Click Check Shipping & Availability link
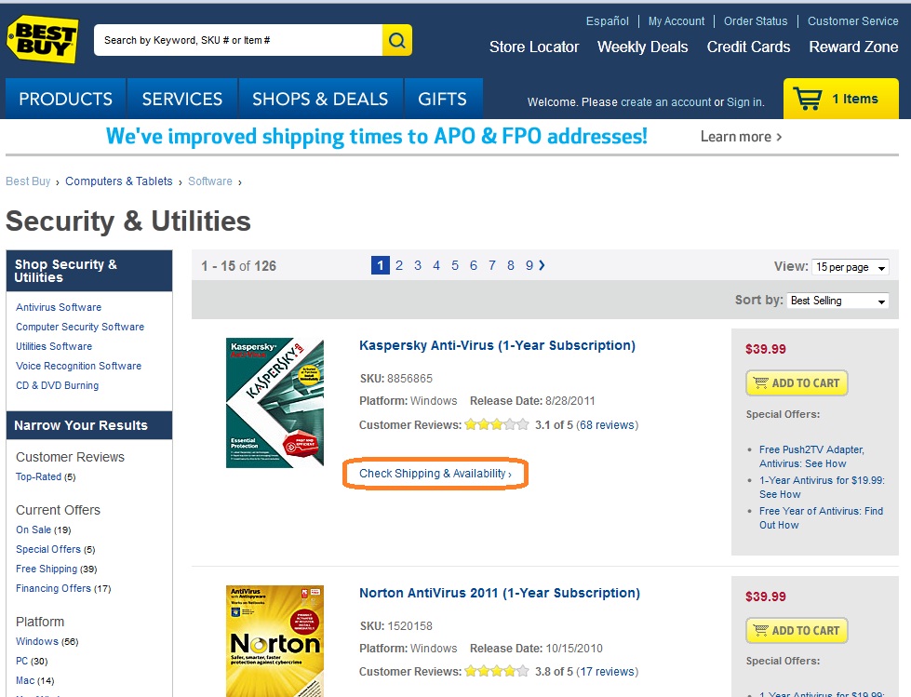Screen dimensions: 911x697 click(x=435, y=474)
